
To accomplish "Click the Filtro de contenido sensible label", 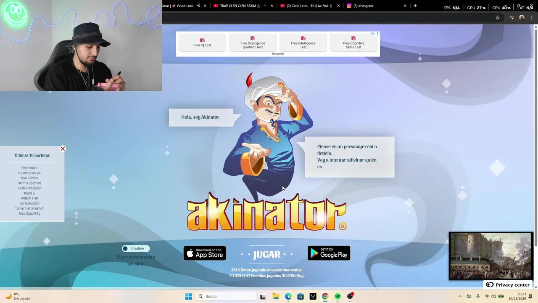I will [x=136, y=260].
